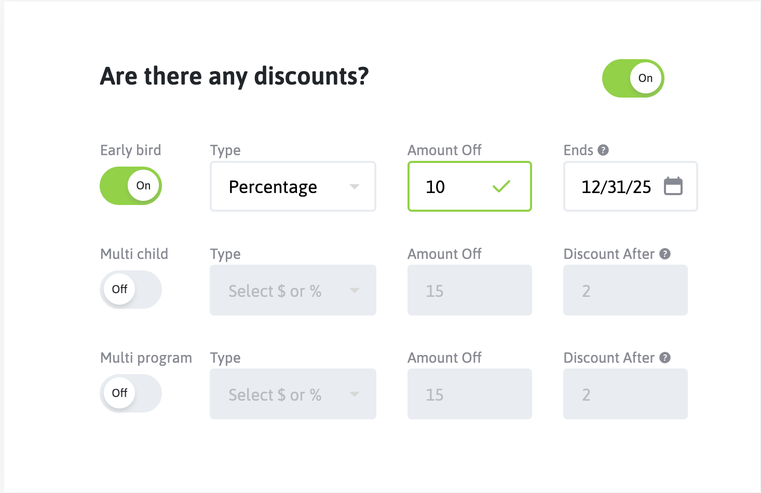Open the Percentage type dropdown
Viewport: 761px width, 493px height.
(x=293, y=186)
